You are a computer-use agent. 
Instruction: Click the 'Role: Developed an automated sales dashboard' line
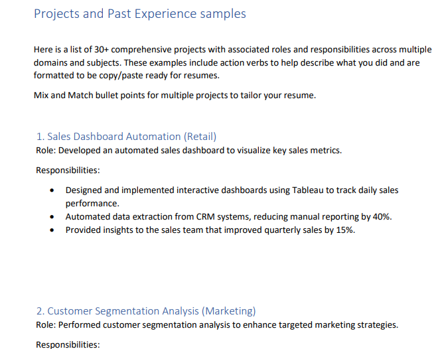[188, 150]
